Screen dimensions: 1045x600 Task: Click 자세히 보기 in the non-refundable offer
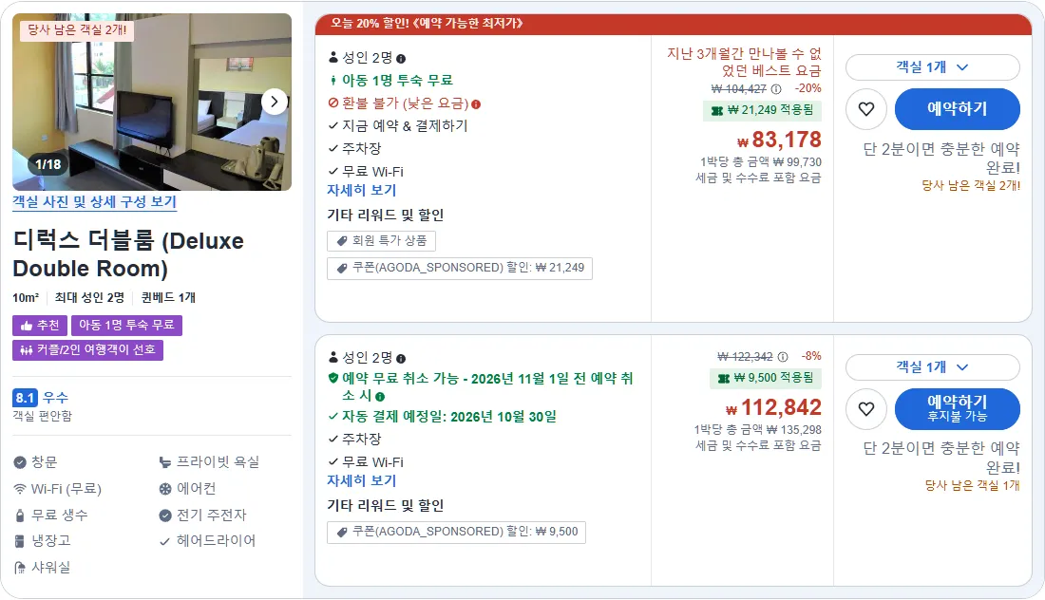pos(361,191)
